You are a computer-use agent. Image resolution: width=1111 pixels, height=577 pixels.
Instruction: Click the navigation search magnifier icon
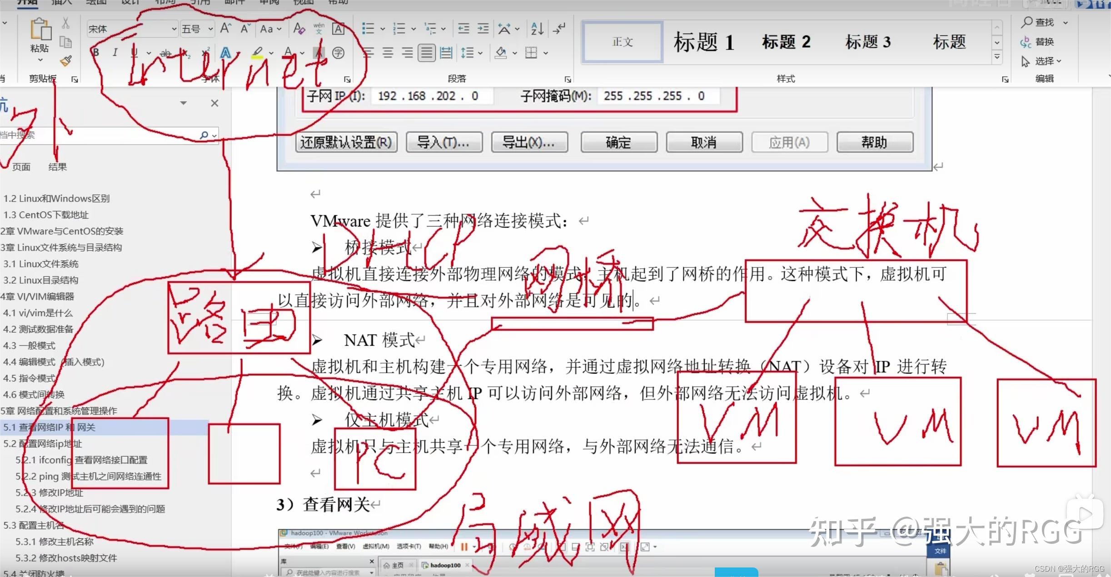[x=204, y=135]
